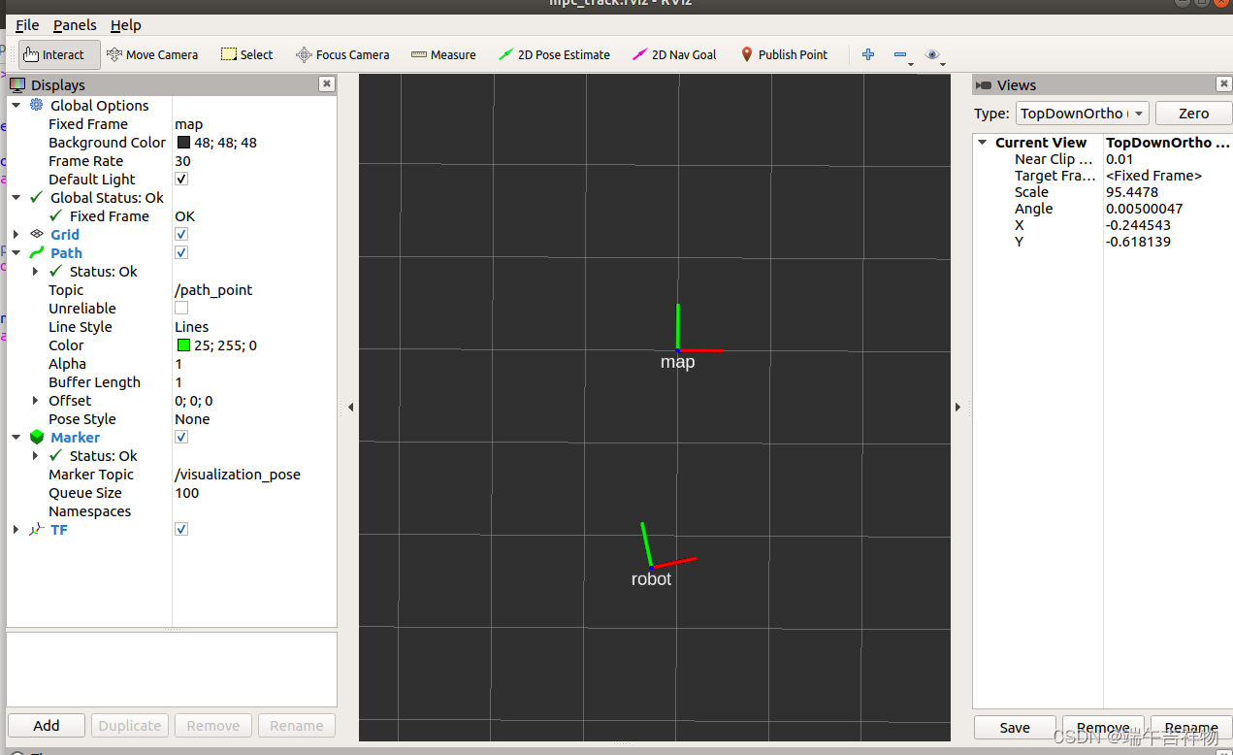1233x755 pixels.
Task: Open the File menu
Action: 27,25
